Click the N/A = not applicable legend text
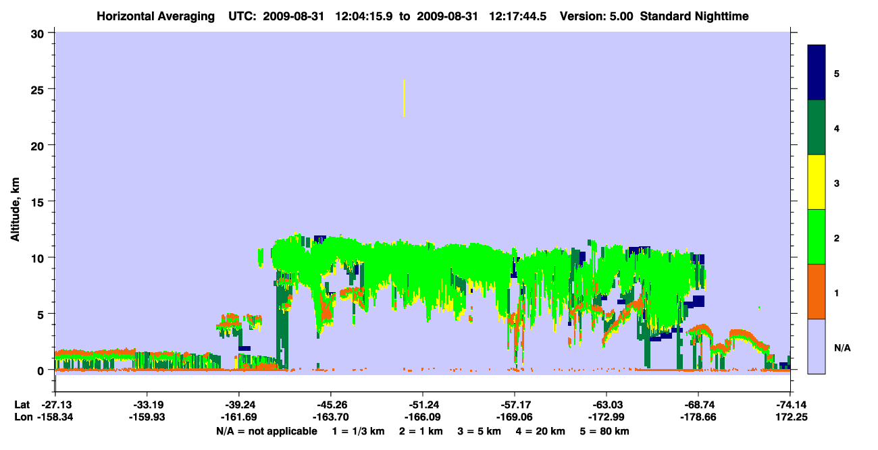This screenshot has width=878, height=450. [267, 431]
